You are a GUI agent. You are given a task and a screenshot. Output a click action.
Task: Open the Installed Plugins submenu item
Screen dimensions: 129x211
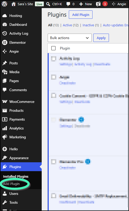(16, 176)
